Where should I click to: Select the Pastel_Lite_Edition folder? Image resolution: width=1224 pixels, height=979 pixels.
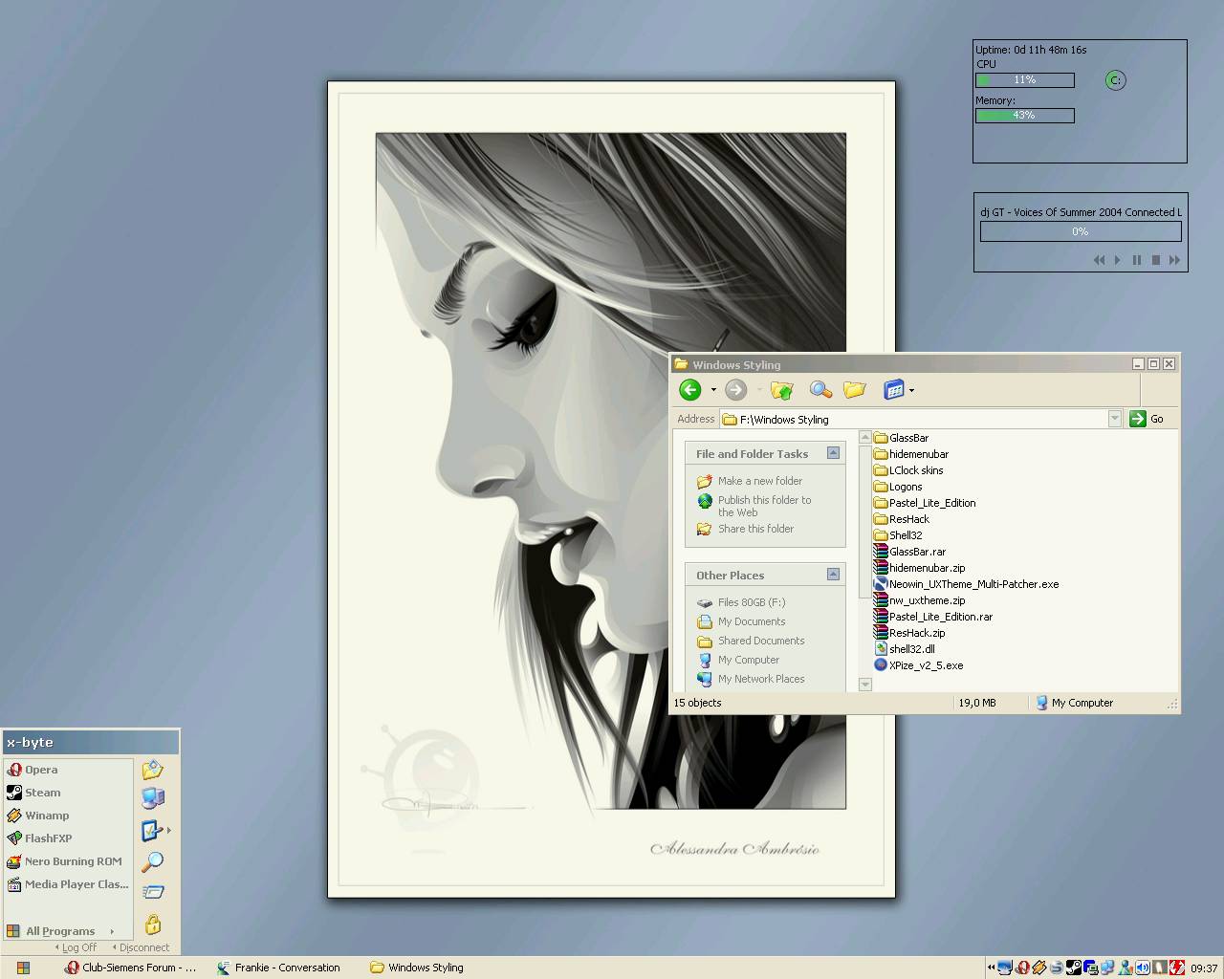click(925, 503)
